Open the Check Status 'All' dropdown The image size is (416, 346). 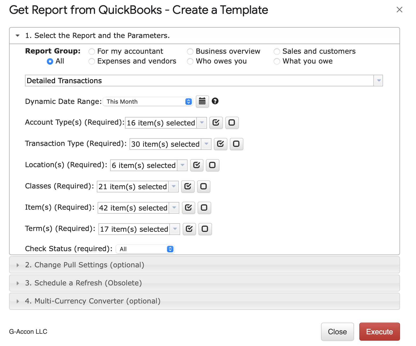(x=145, y=249)
